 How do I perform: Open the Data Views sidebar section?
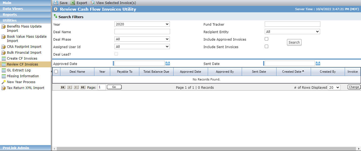(x=25, y=9)
